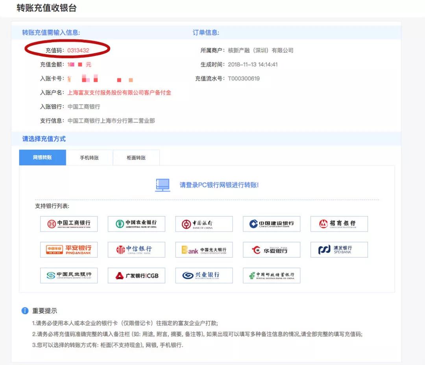Select the 中国农业银行 bank logo

coord(136,224)
